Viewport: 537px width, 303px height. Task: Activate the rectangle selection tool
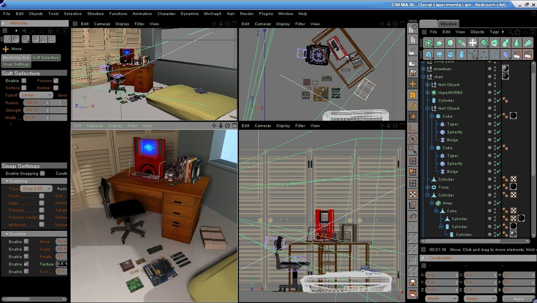click(x=413, y=150)
